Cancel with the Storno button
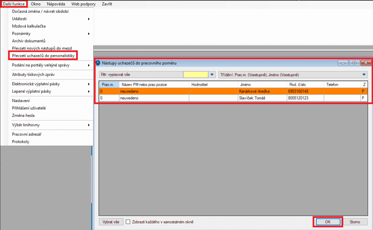The height and width of the screenshot is (230, 373). click(355, 222)
